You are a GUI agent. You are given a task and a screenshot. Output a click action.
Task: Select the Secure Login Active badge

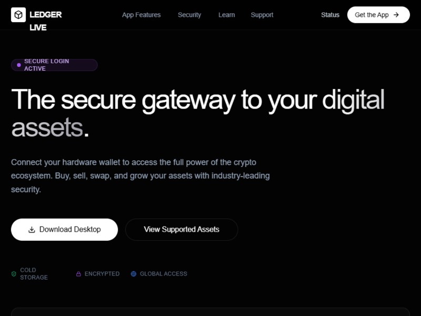tap(54, 65)
